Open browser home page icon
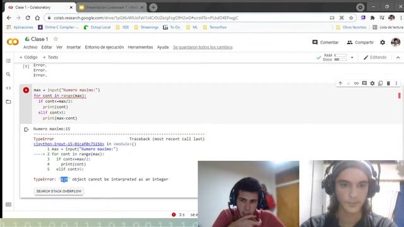The width and height of the screenshot is (404, 227). pyautogui.click(x=37, y=18)
